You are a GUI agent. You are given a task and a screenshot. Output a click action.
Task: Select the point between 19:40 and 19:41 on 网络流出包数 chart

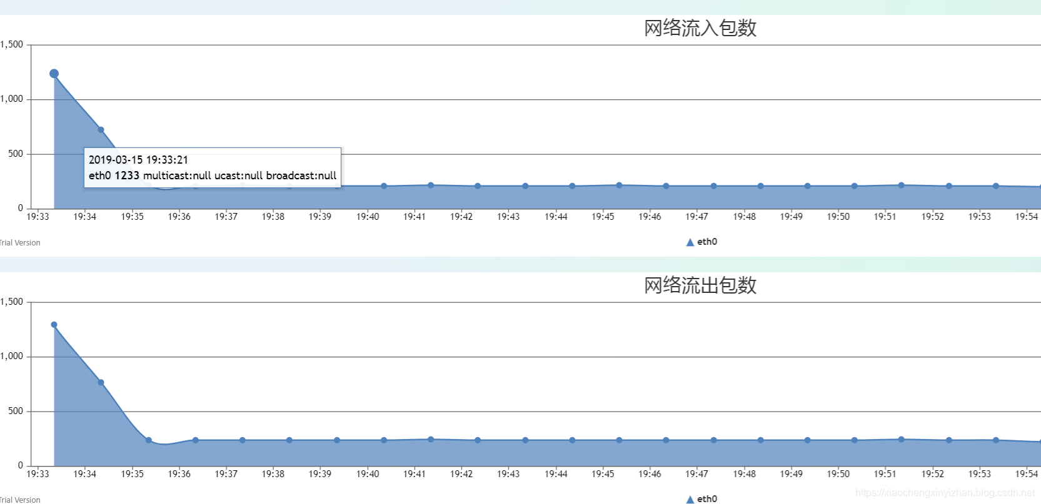pyautogui.click(x=384, y=440)
